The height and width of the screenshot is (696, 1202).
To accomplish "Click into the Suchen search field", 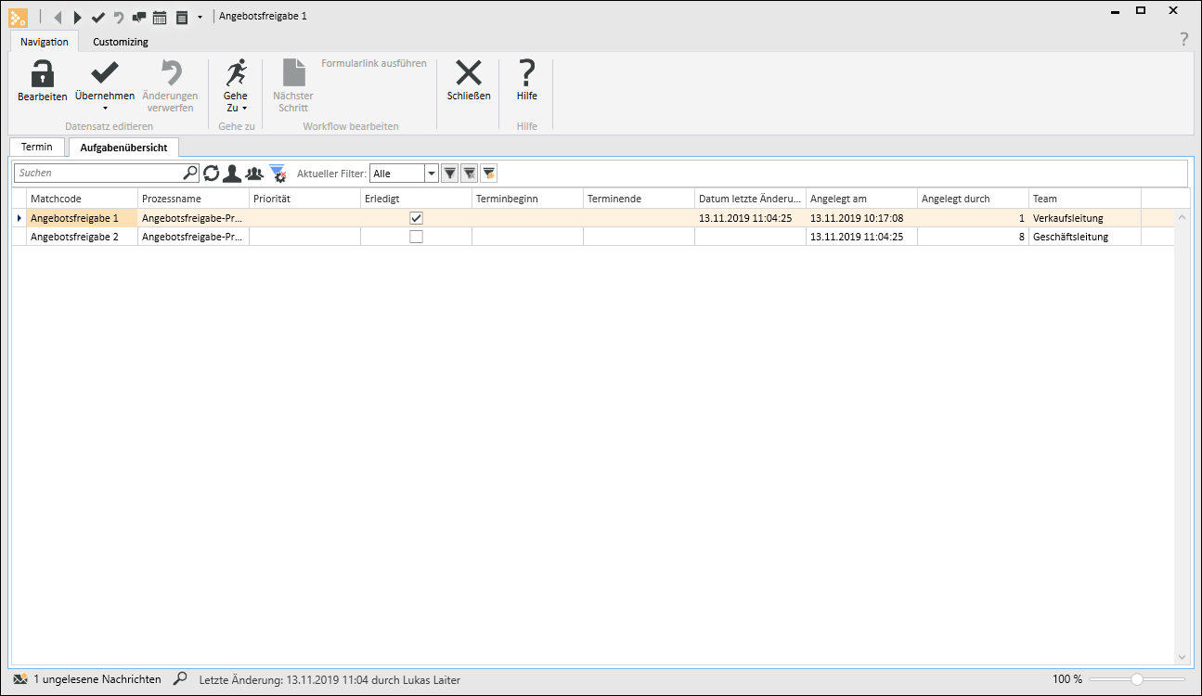I will (x=97, y=174).
